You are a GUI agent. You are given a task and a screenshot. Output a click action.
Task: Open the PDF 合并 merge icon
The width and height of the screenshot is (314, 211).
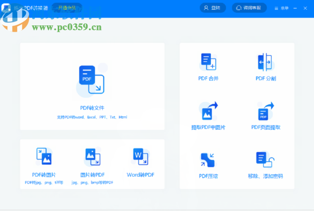pos(208,62)
